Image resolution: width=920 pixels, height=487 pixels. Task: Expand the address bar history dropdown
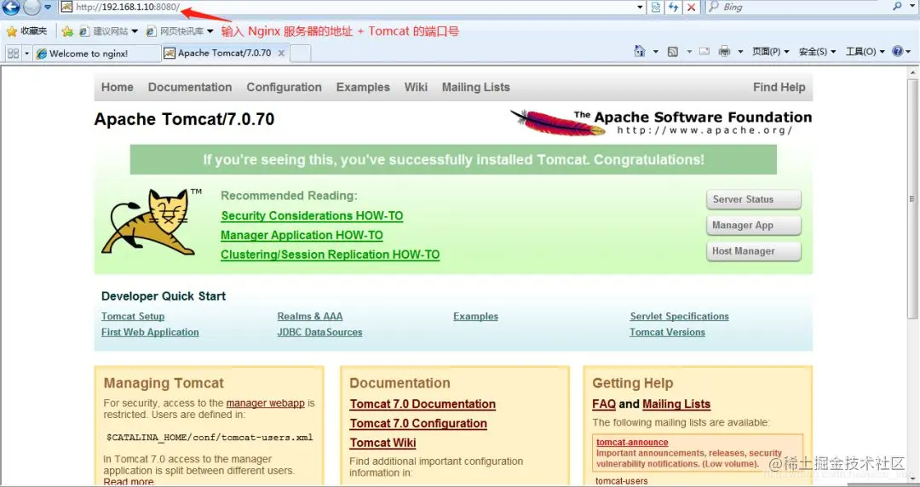(x=640, y=7)
